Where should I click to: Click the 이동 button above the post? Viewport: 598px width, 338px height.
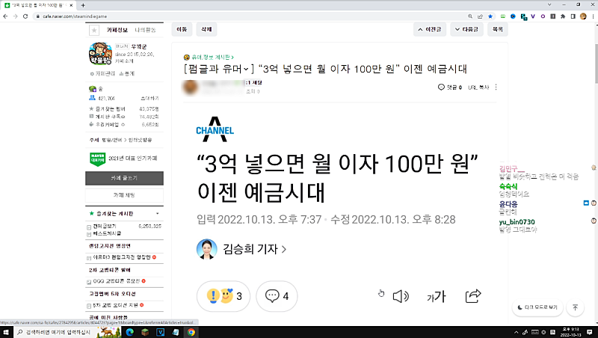coord(182,29)
